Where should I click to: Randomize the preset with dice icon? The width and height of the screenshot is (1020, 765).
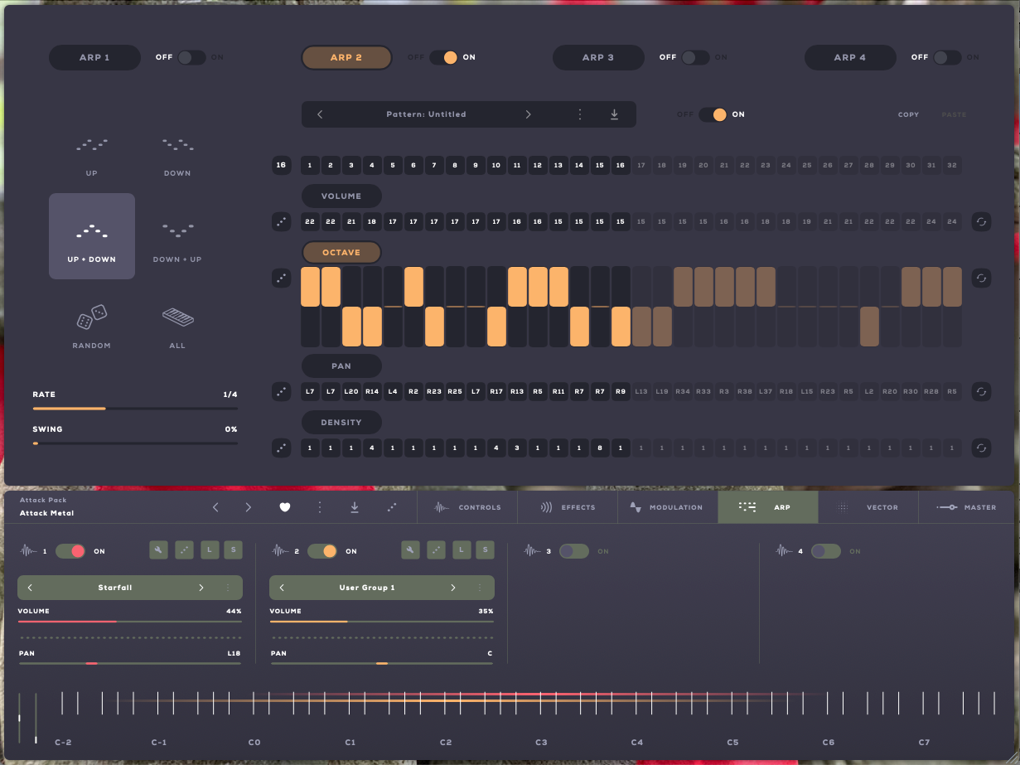tap(392, 507)
